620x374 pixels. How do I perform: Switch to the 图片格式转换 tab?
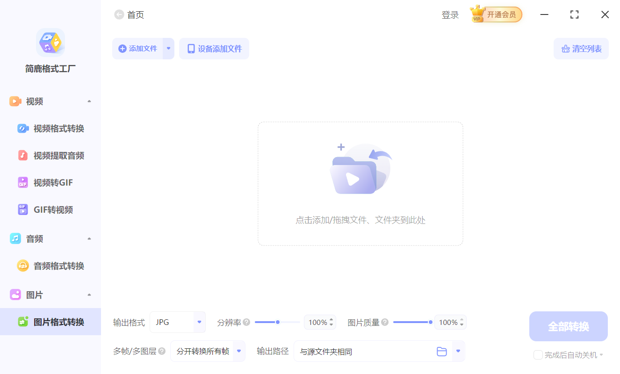point(50,322)
